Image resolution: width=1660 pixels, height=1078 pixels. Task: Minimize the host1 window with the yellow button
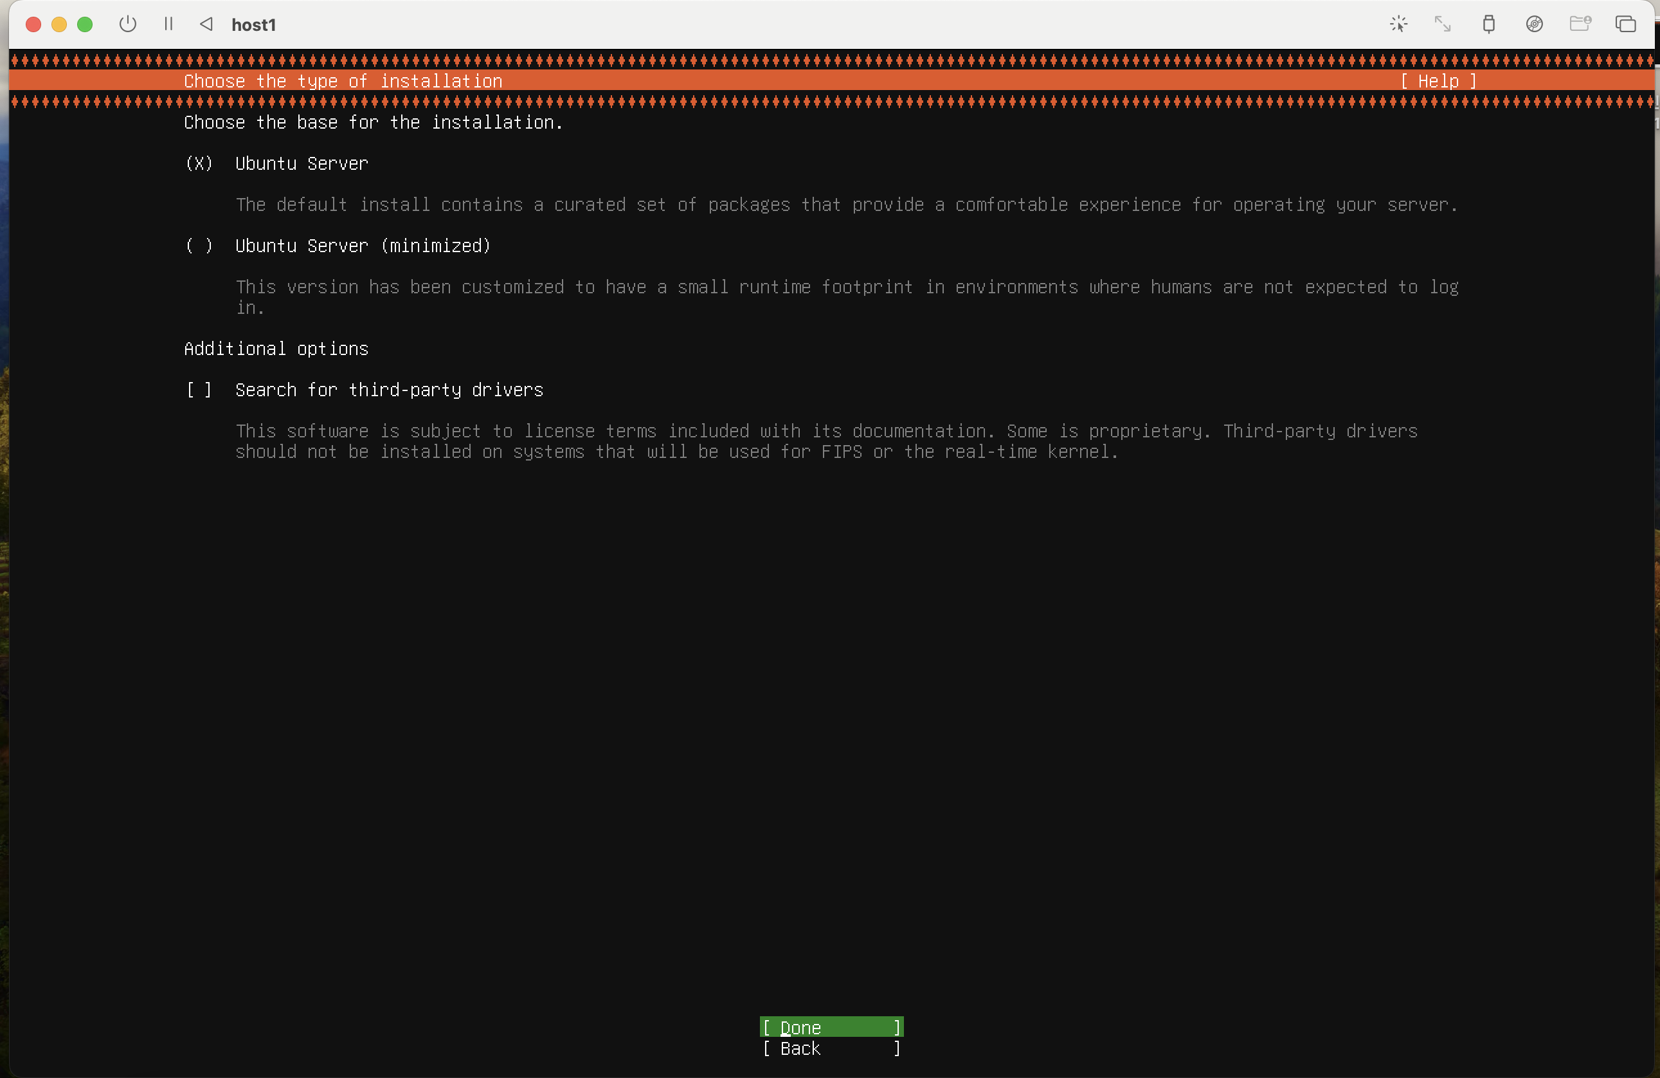tap(59, 24)
